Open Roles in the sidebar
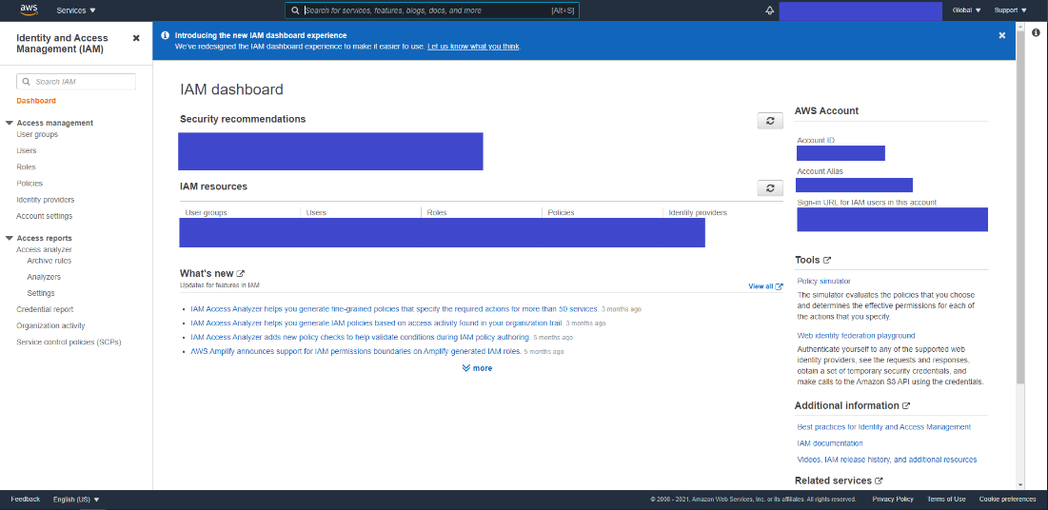This screenshot has height=510, width=1048. point(26,167)
